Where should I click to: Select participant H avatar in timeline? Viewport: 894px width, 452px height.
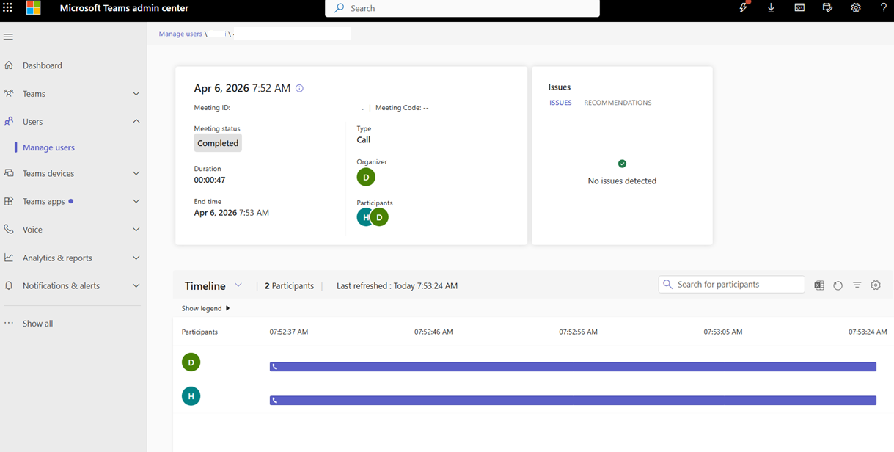(x=191, y=396)
